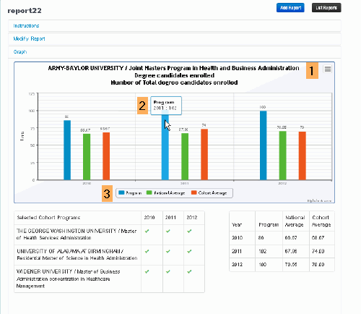Click the Add Report button
This screenshot has height=314, width=361.
pyautogui.click(x=290, y=8)
